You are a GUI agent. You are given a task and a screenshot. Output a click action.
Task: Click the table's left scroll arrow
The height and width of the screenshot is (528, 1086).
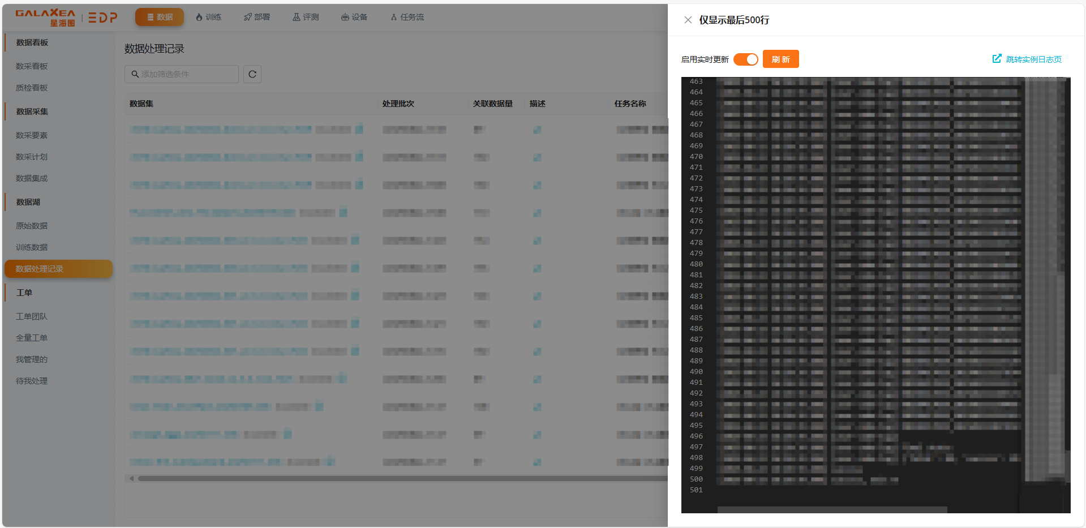pos(131,478)
